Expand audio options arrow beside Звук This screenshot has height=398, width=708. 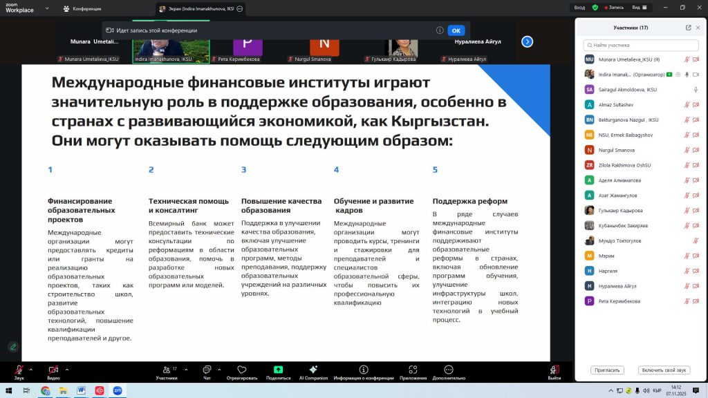[32, 367]
